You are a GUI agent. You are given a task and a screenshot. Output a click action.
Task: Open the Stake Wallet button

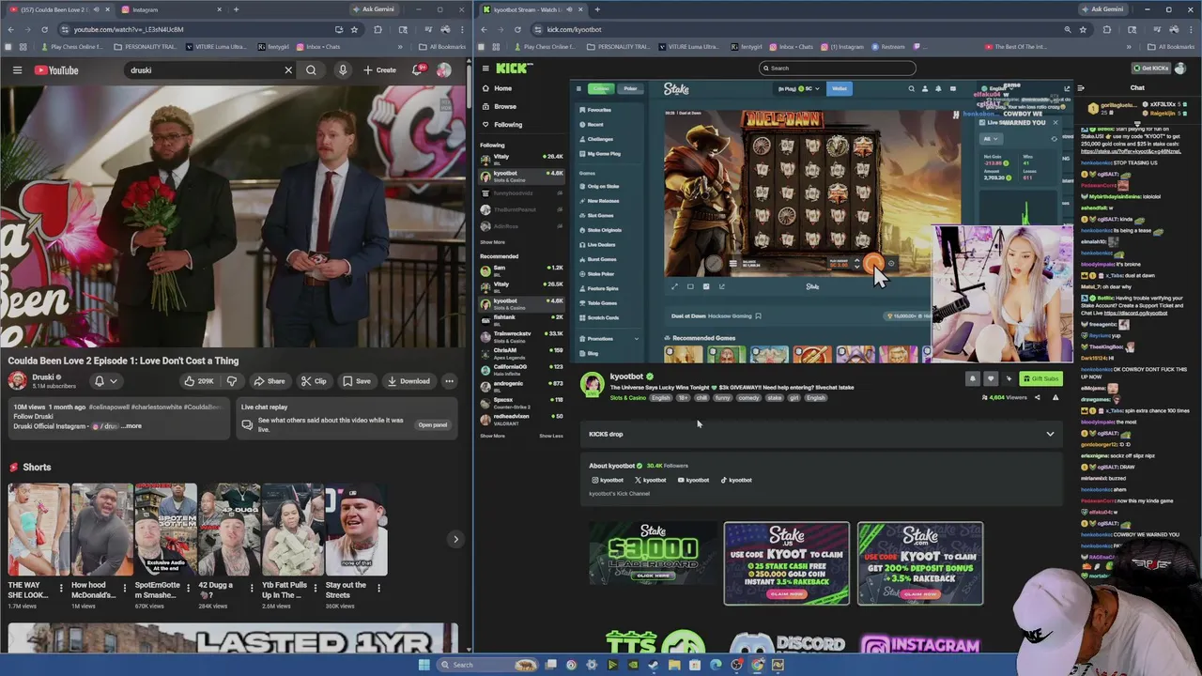[840, 88]
